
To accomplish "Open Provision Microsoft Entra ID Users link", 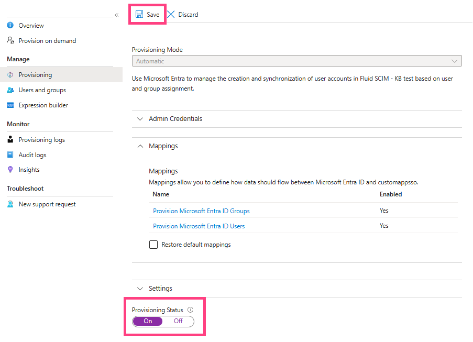I will [199, 226].
